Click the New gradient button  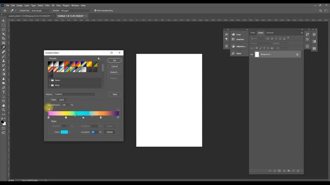point(115,94)
